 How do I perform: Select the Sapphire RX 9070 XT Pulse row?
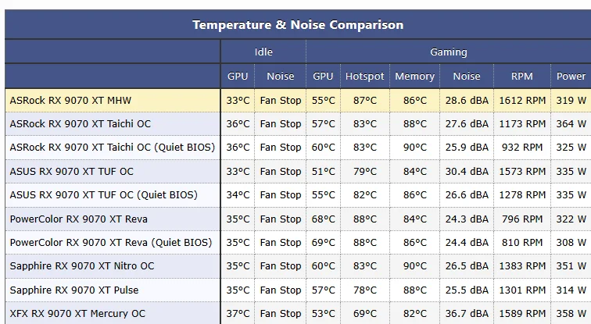pos(298,290)
